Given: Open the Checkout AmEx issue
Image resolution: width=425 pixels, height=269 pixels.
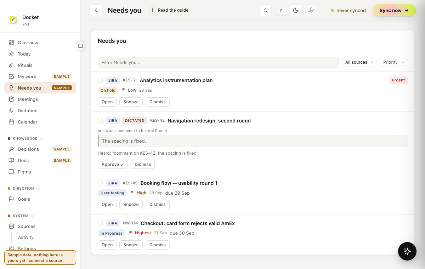Looking at the screenshot, I should pos(107,245).
